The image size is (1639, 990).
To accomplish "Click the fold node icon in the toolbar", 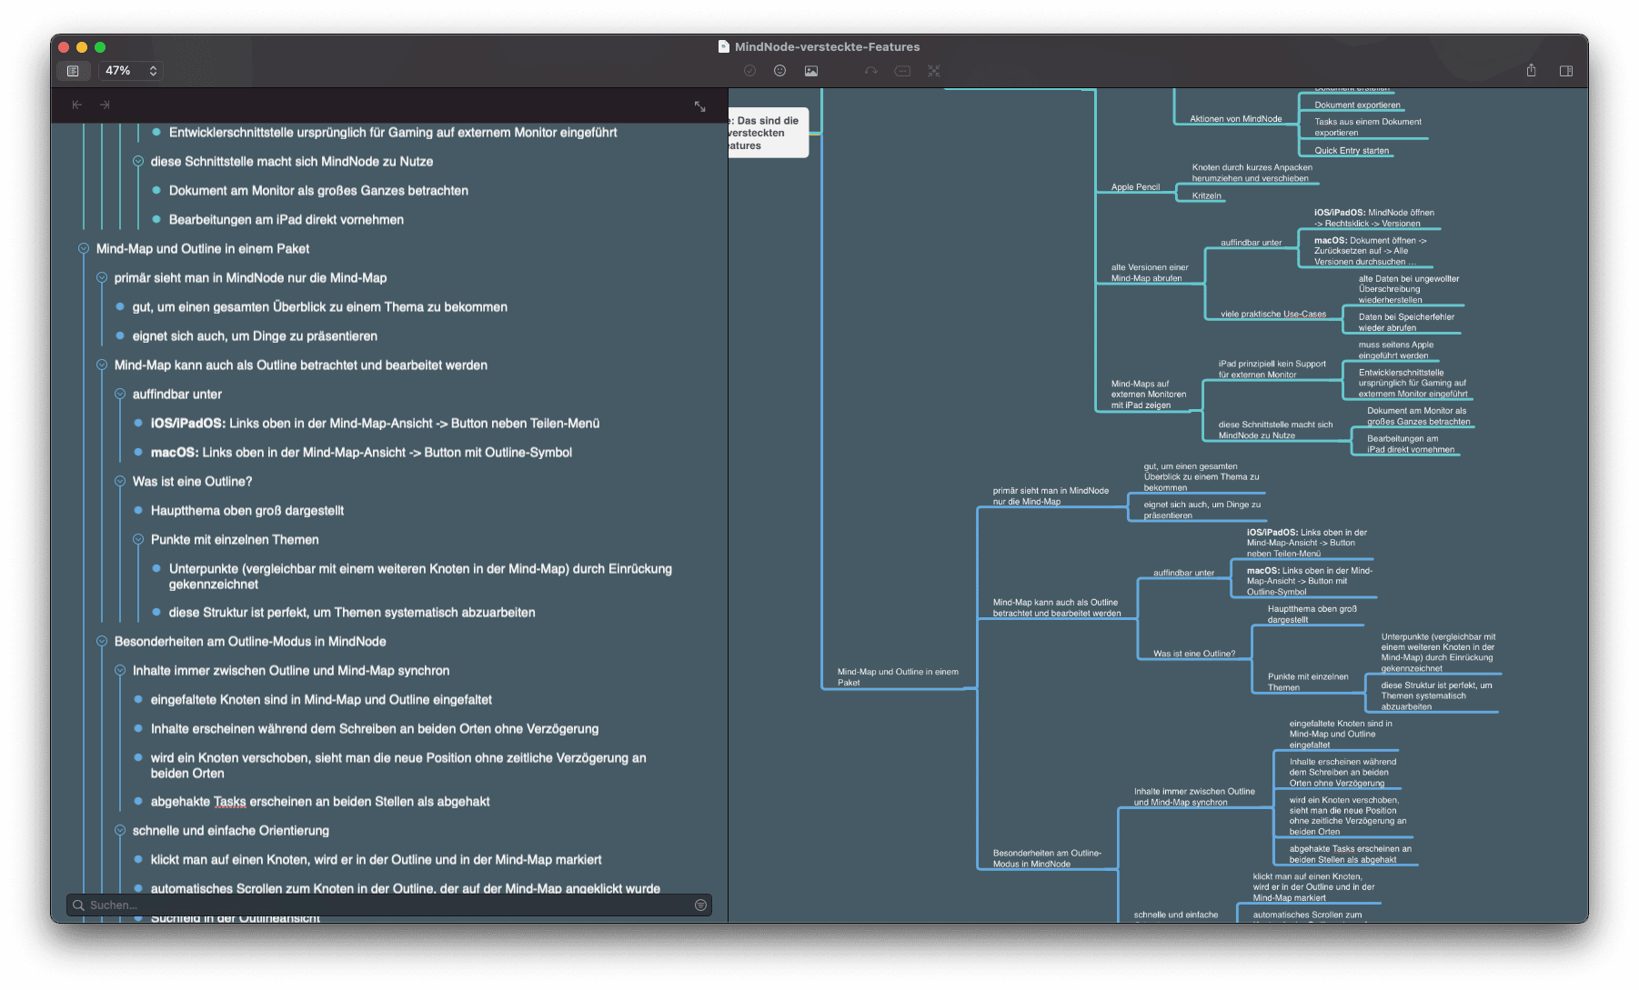I will [902, 71].
